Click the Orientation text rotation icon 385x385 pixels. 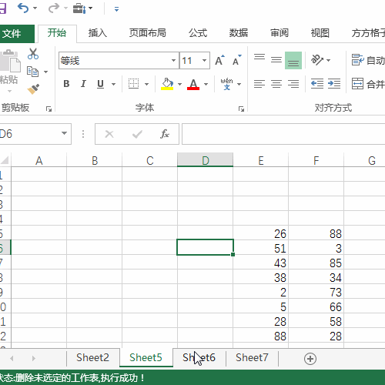point(317,60)
